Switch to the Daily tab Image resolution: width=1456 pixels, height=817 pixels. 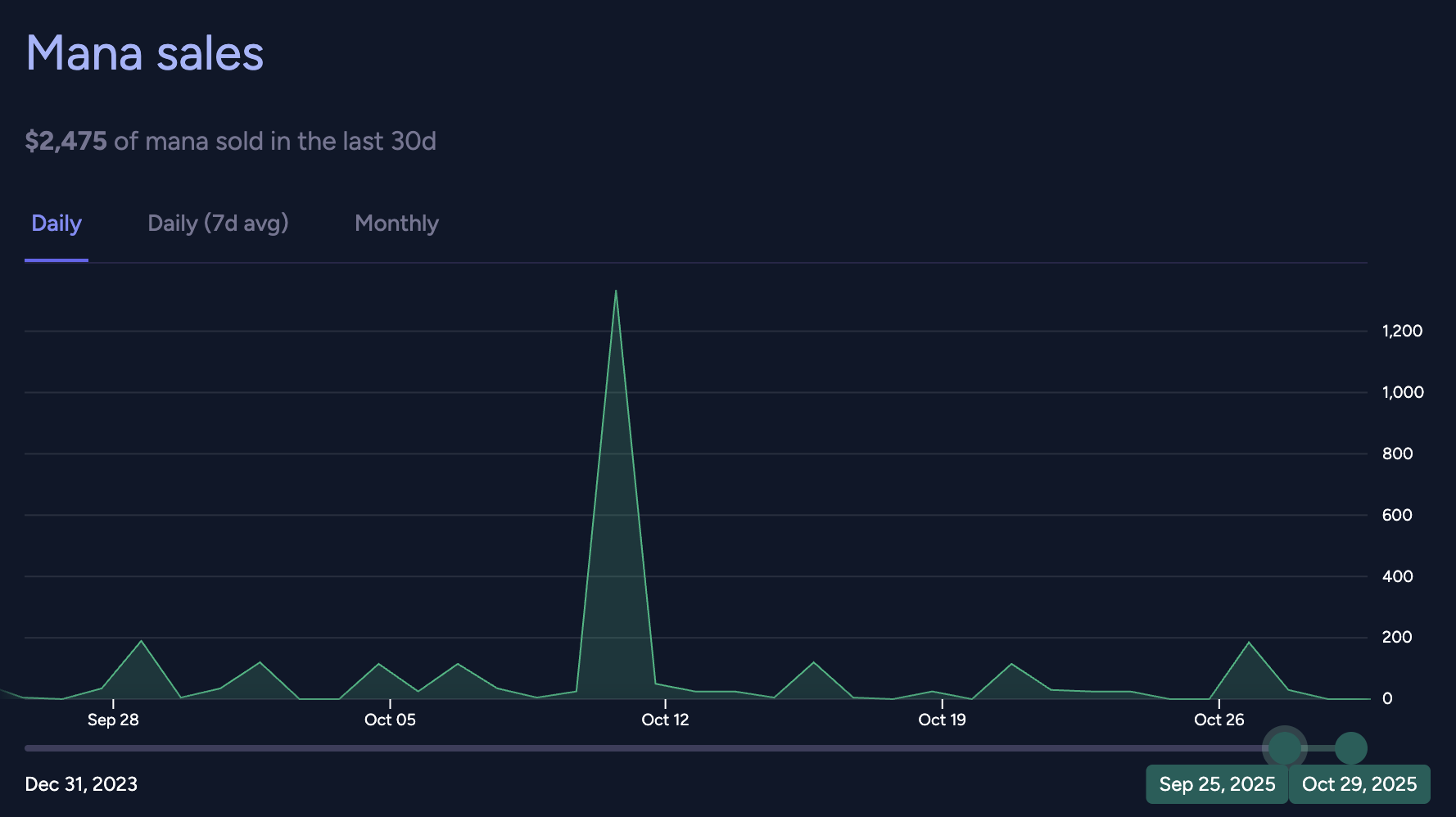pos(57,223)
